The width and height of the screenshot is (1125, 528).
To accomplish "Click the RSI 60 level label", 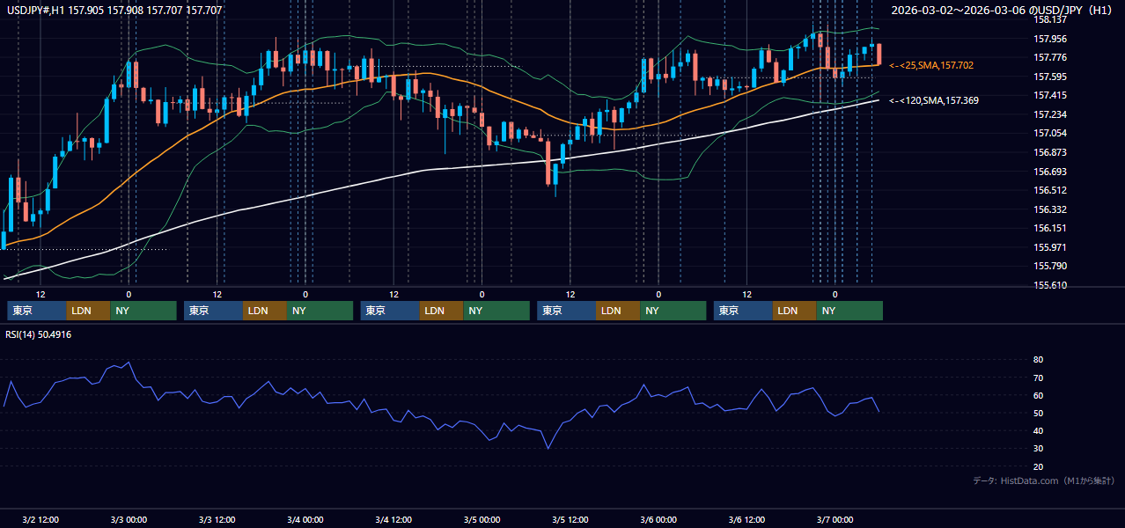I will pyautogui.click(x=1039, y=395).
